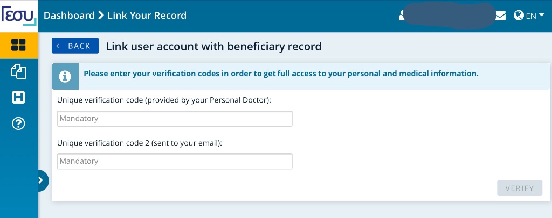
Task: Click the GeSY logo at top left
Action: point(19,16)
